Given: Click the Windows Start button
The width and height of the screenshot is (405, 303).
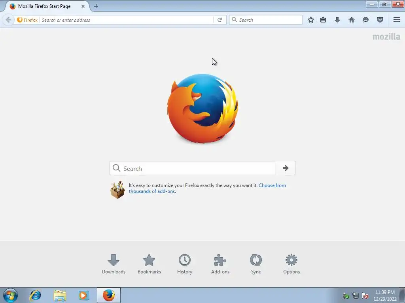Looking at the screenshot, I should coord(10,295).
